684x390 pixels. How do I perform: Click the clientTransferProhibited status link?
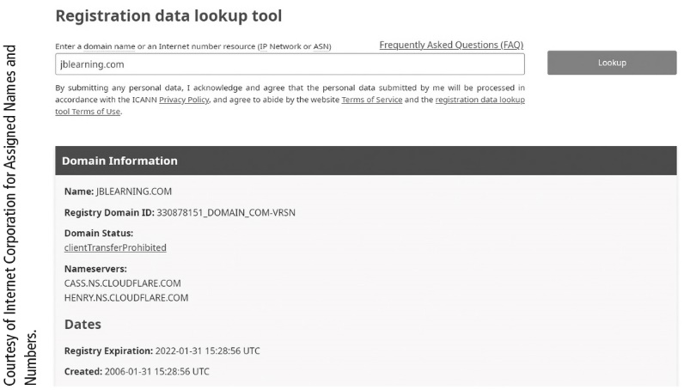tap(115, 247)
